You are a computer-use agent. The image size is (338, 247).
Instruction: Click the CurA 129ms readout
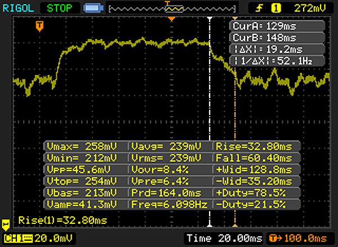tap(277, 26)
